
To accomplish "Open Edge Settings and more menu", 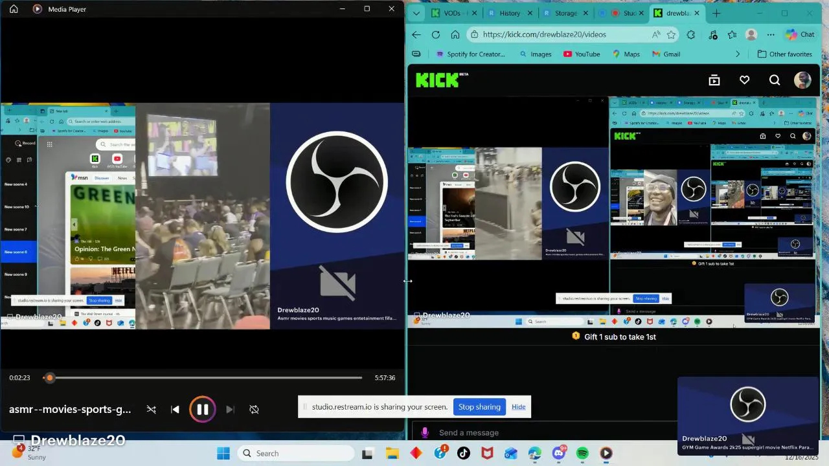I will click(x=770, y=35).
